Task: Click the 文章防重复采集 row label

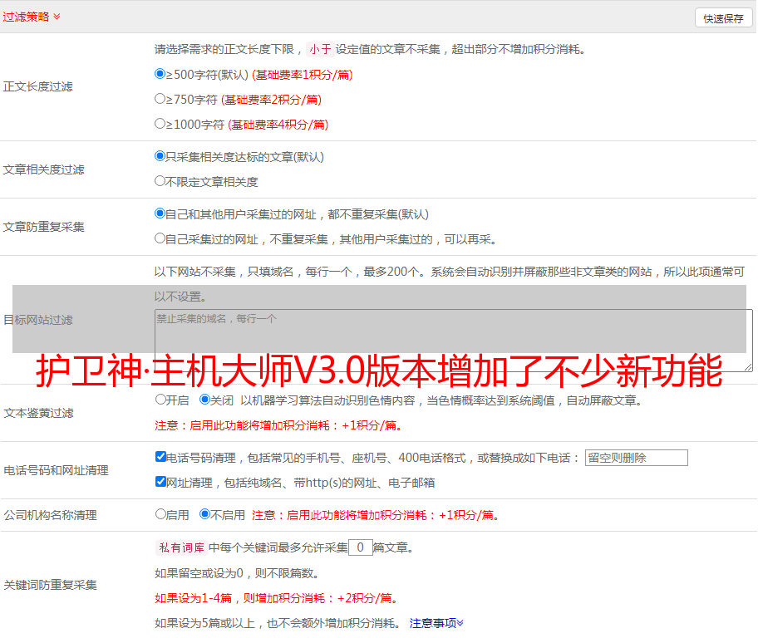Action: click(43, 227)
